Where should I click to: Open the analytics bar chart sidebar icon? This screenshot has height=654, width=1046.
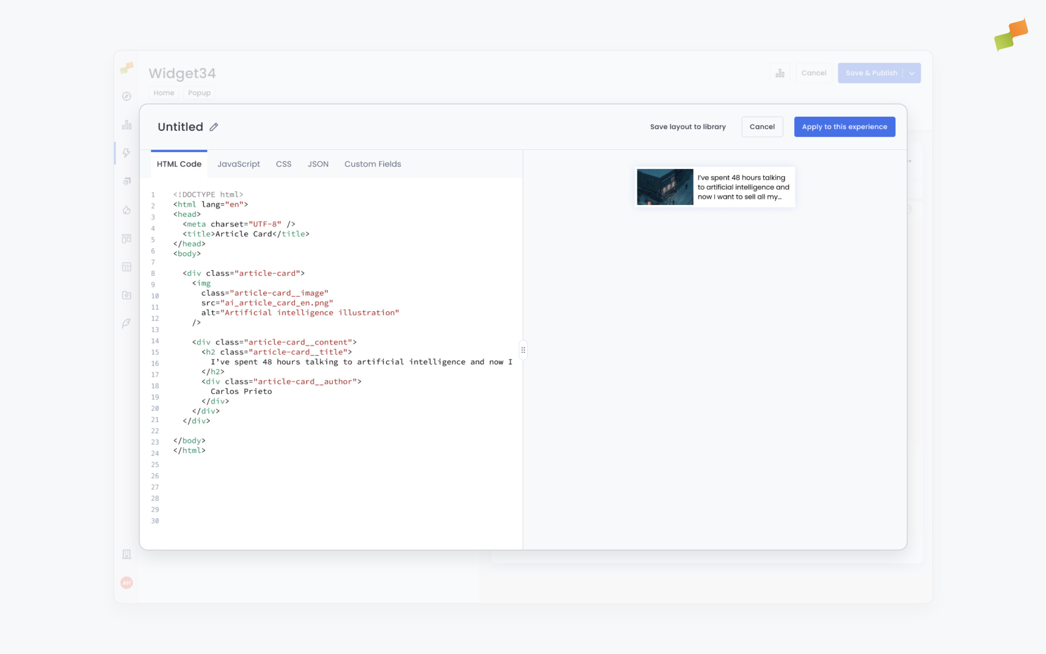(126, 125)
